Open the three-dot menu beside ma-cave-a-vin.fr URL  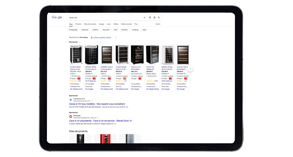[92, 101]
